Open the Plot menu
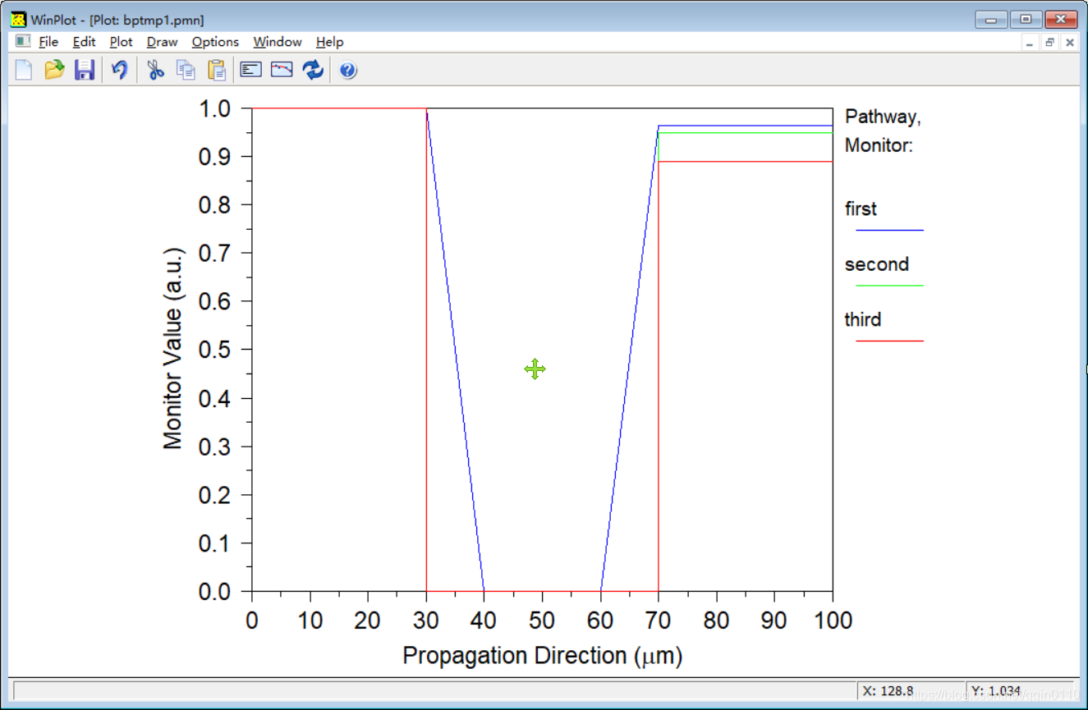The height and width of the screenshot is (710, 1088). [x=121, y=42]
